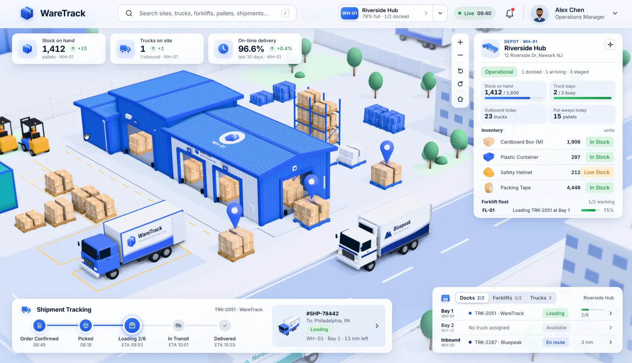Open the notifications bell
Screen dimensions: 632x363
(x=510, y=13)
